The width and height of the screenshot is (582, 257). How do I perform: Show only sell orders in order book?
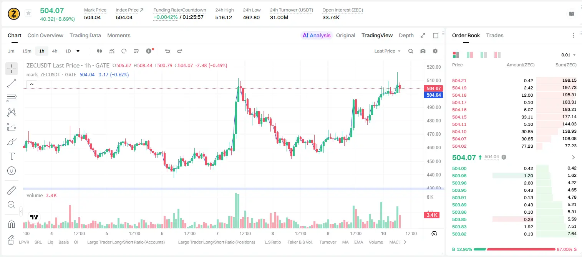pyautogui.click(x=497, y=55)
